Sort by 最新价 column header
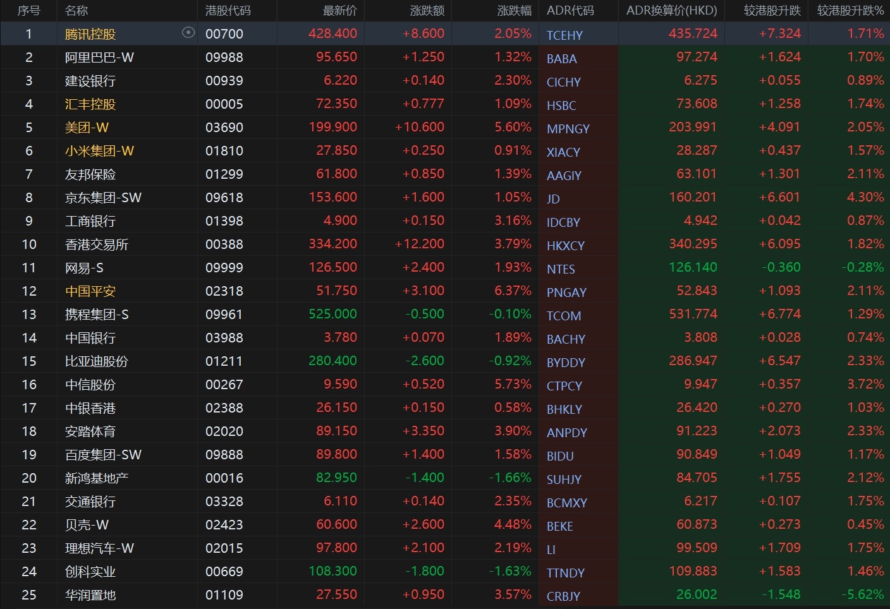Viewport: 890px width, 609px height. tap(339, 11)
